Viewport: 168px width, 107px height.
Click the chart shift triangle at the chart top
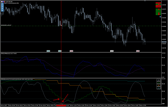tap(145, 1)
